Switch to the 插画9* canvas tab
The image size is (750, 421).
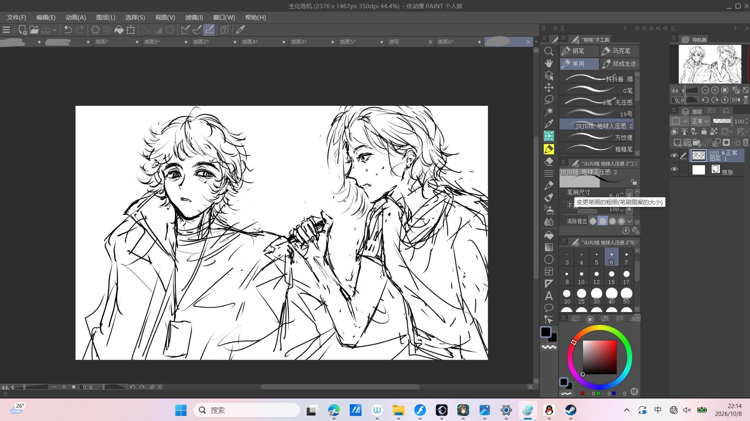pyautogui.click(x=166, y=42)
